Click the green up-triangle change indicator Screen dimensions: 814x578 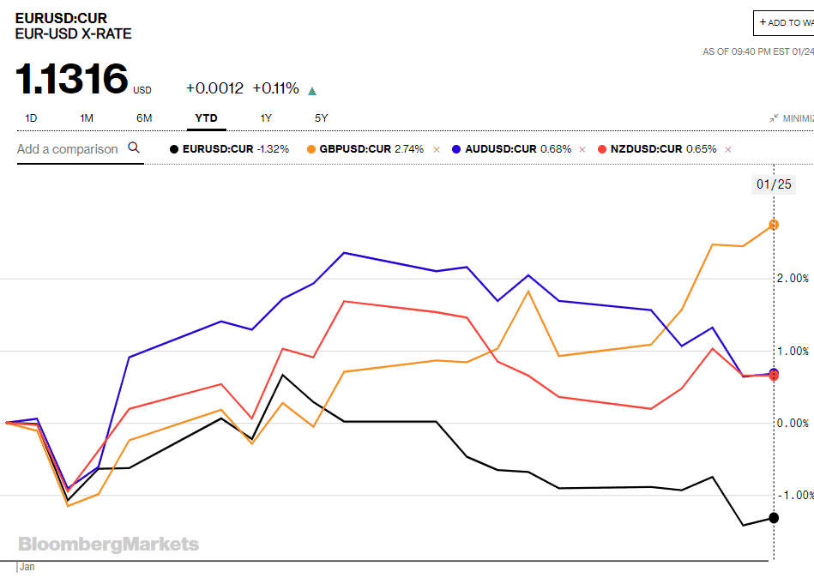(312, 91)
